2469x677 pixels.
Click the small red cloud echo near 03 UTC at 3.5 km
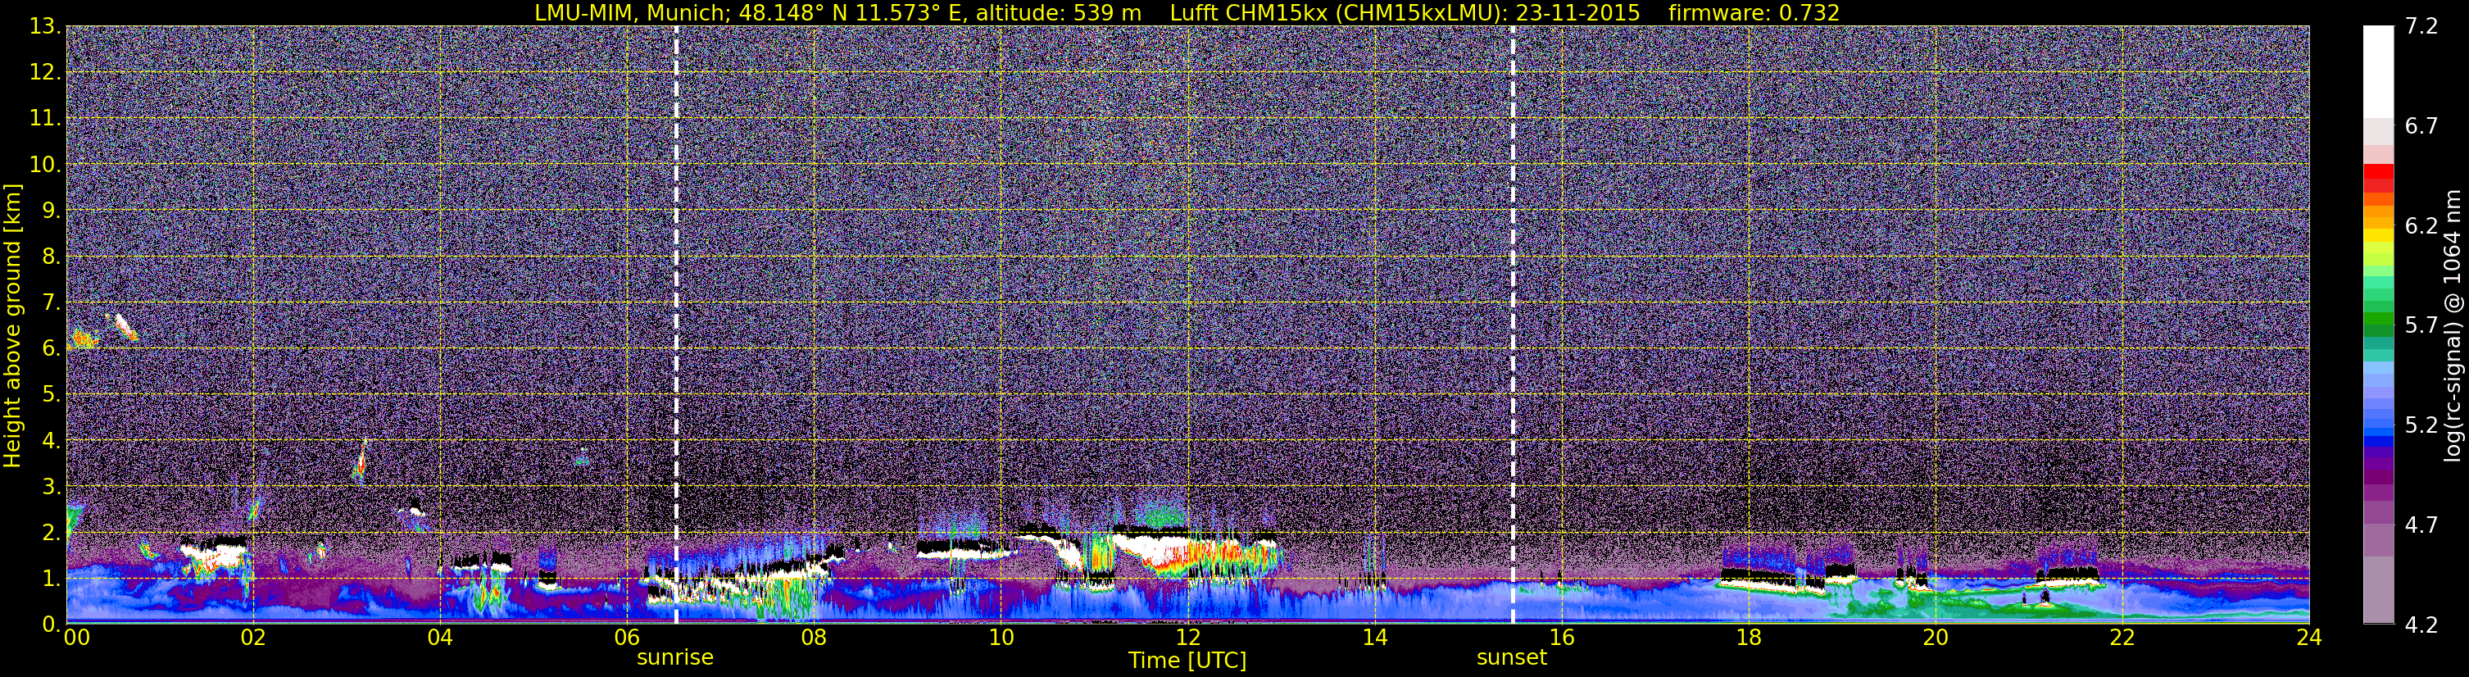361,464
